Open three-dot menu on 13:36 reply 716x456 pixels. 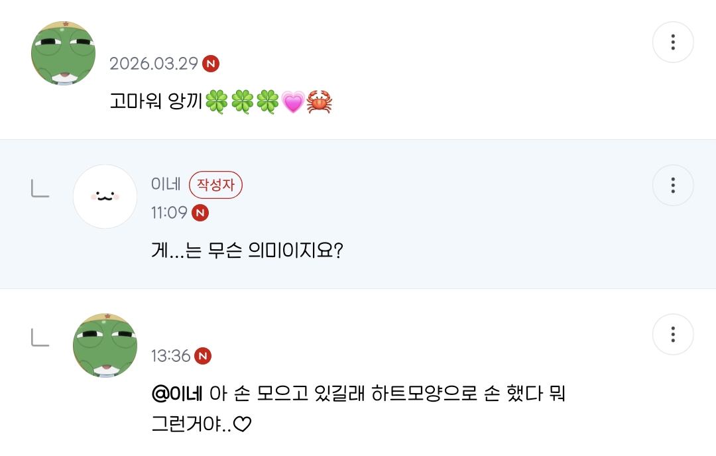pos(673,334)
